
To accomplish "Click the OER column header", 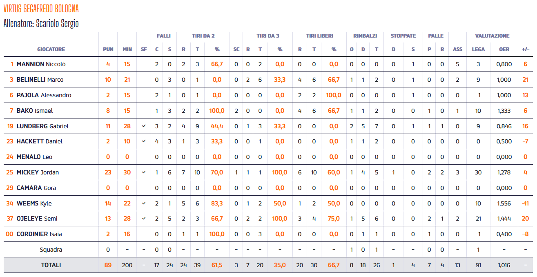I will point(504,49).
